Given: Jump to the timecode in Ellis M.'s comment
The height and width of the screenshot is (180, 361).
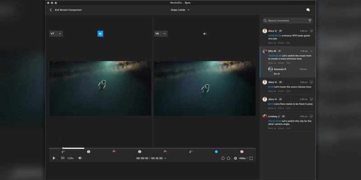Looking at the screenshot, I should (x=275, y=56).
